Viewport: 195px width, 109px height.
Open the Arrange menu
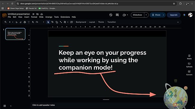(x=49, y=17)
